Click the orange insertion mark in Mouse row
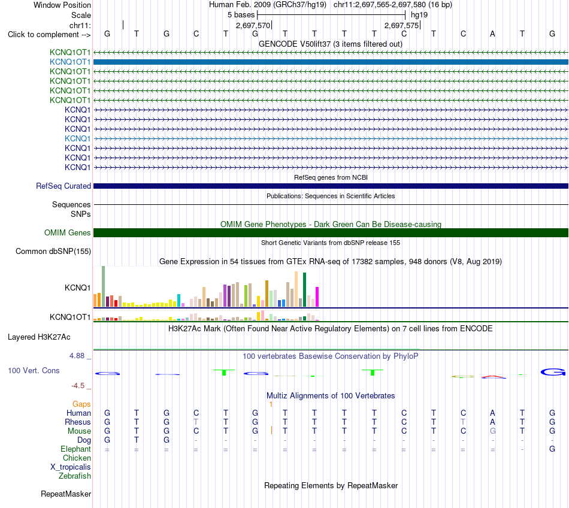Screen dimensions: 569x508 tap(271, 430)
